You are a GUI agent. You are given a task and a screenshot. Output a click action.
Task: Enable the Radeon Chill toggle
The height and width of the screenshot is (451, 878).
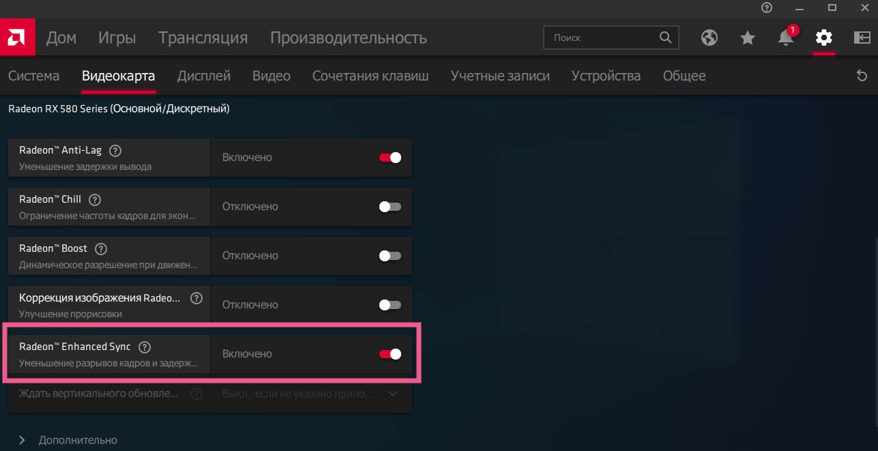[390, 207]
